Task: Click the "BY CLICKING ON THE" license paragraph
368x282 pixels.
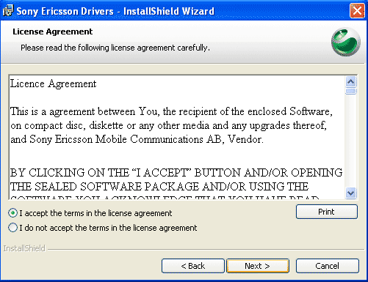Action: tap(176, 185)
